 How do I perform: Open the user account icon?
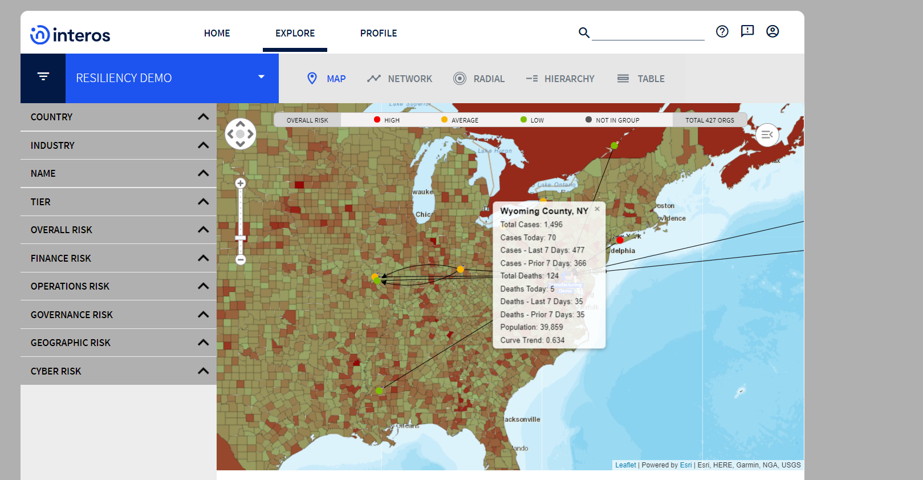(x=772, y=31)
